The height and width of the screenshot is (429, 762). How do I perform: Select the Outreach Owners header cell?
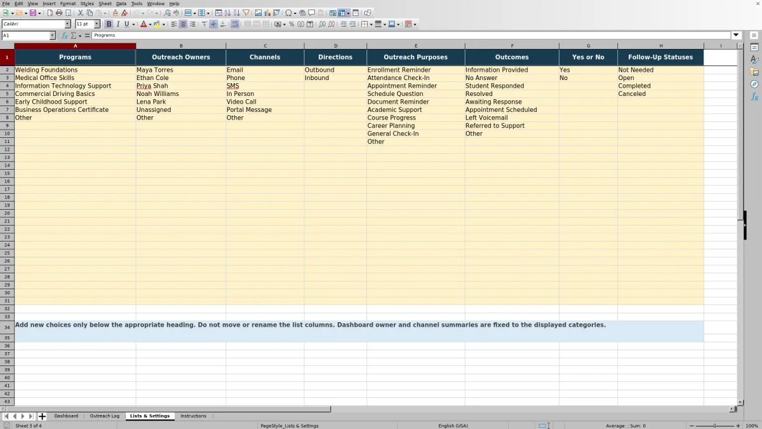click(181, 57)
